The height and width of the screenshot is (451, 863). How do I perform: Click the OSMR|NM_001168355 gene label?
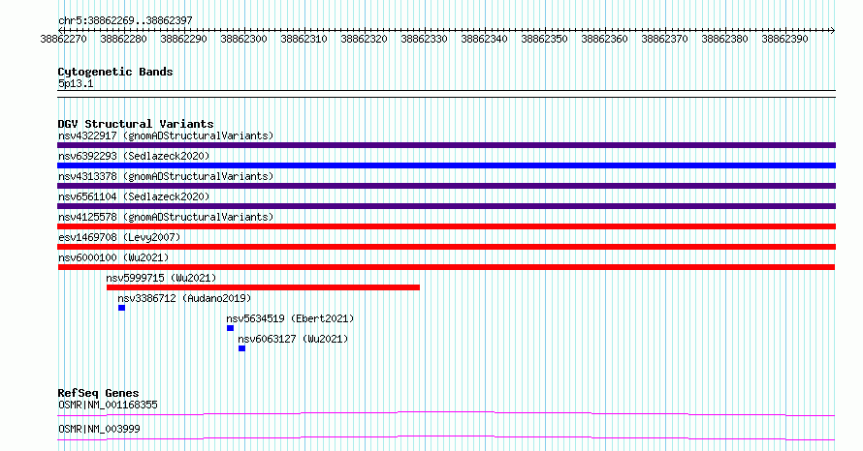pyautogui.click(x=108, y=405)
